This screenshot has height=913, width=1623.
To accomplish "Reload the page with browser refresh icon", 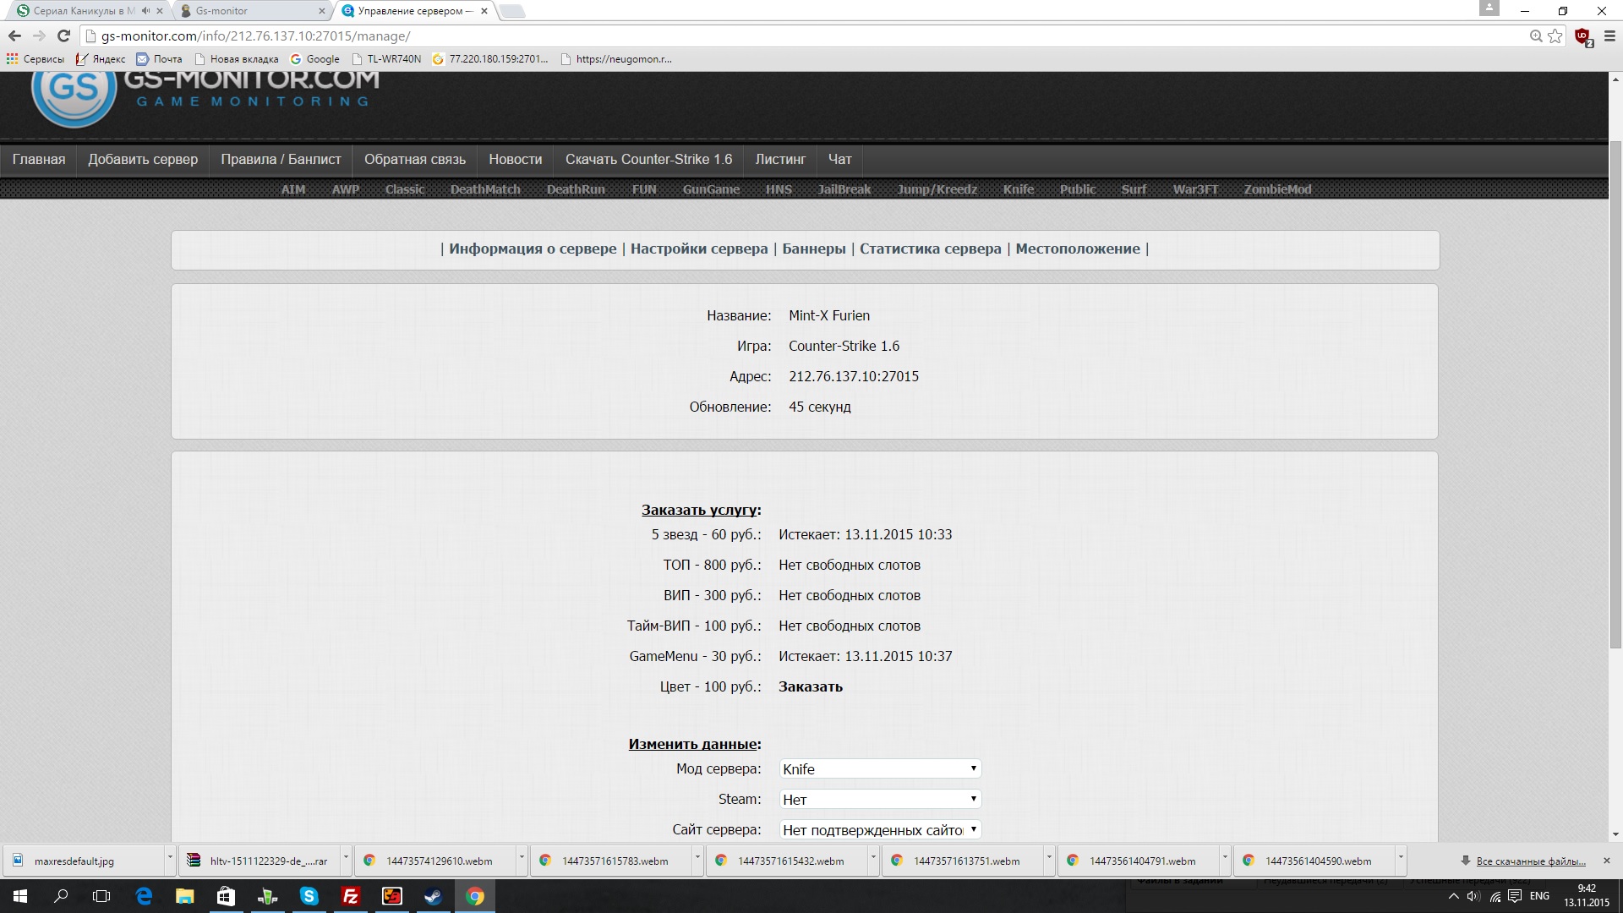I will (x=63, y=36).
